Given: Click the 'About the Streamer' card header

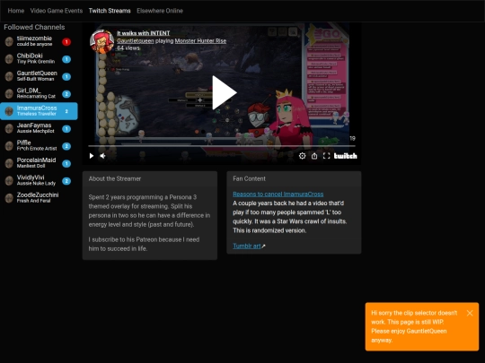Looking at the screenshot, I should [x=150, y=178].
